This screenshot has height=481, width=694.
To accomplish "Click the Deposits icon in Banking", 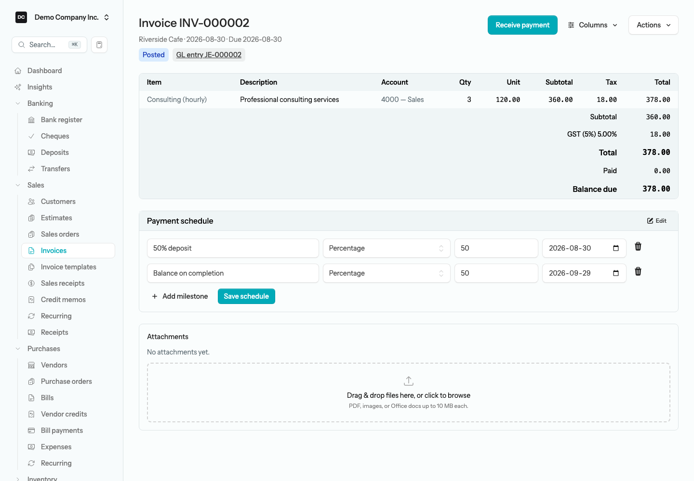I will [31, 152].
